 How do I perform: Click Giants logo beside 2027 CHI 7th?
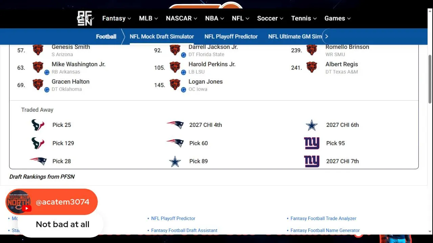click(x=312, y=161)
